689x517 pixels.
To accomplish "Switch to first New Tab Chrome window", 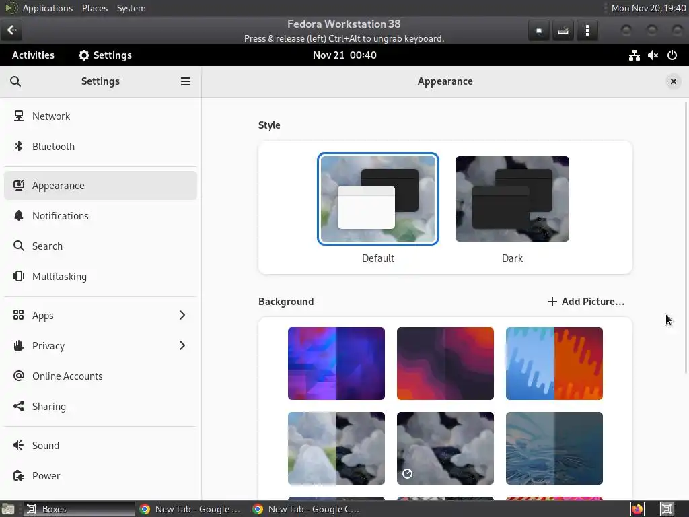I will click(x=192, y=509).
